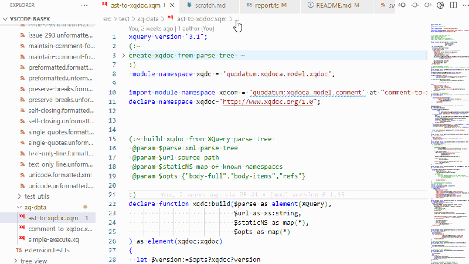469x264 pixels.
Task: Open the Explorer views and more actions menu
Action: (x=84, y=5)
